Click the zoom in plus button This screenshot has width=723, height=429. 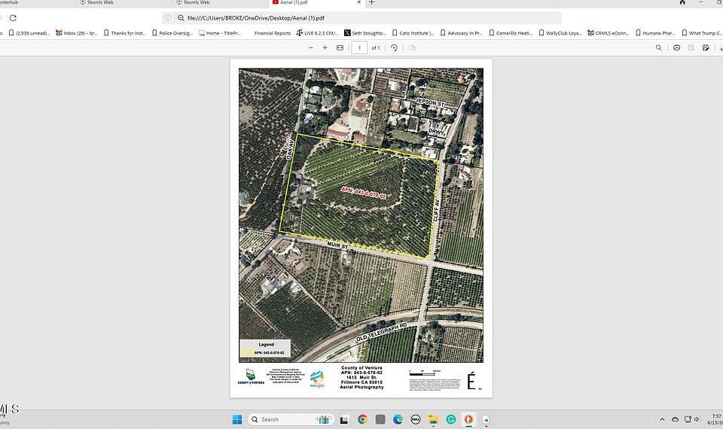pyautogui.click(x=325, y=47)
